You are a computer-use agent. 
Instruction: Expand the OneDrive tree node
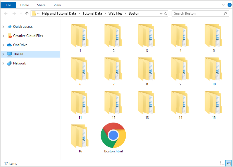coord(3,45)
